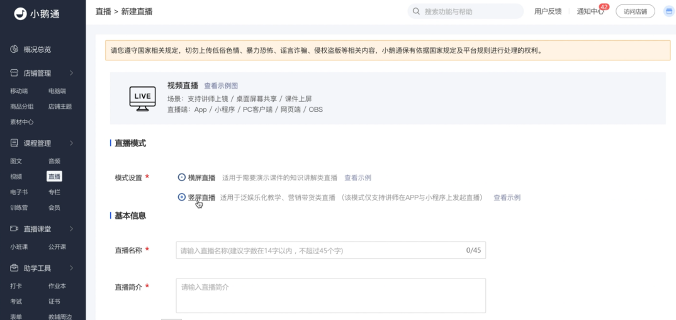Click the 直播课堂 camera icon
The width and height of the screenshot is (676, 320).
14,229
